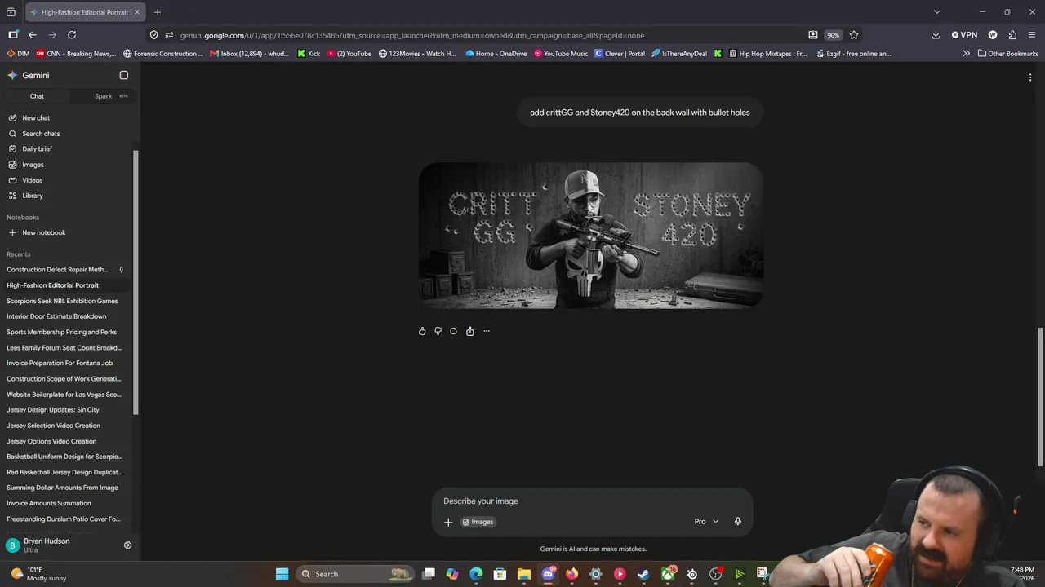The height and width of the screenshot is (587, 1045).
Task: Click the Search chats magnifier icon
Action: tap(12, 134)
